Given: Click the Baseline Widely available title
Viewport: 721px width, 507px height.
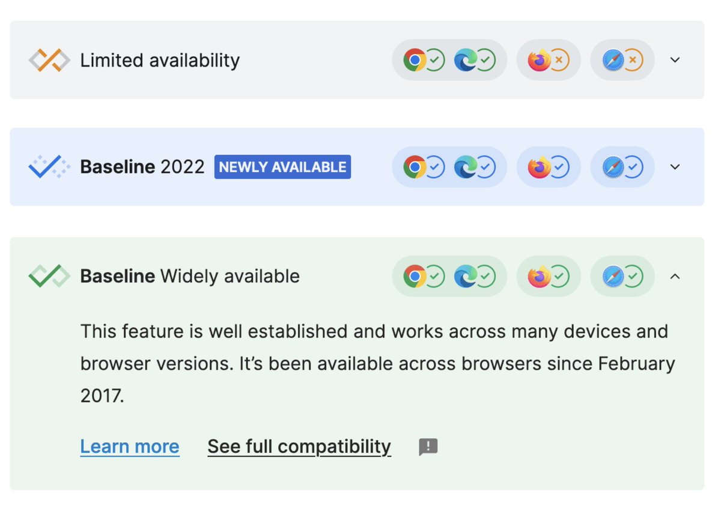Looking at the screenshot, I should tap(190, 276).
